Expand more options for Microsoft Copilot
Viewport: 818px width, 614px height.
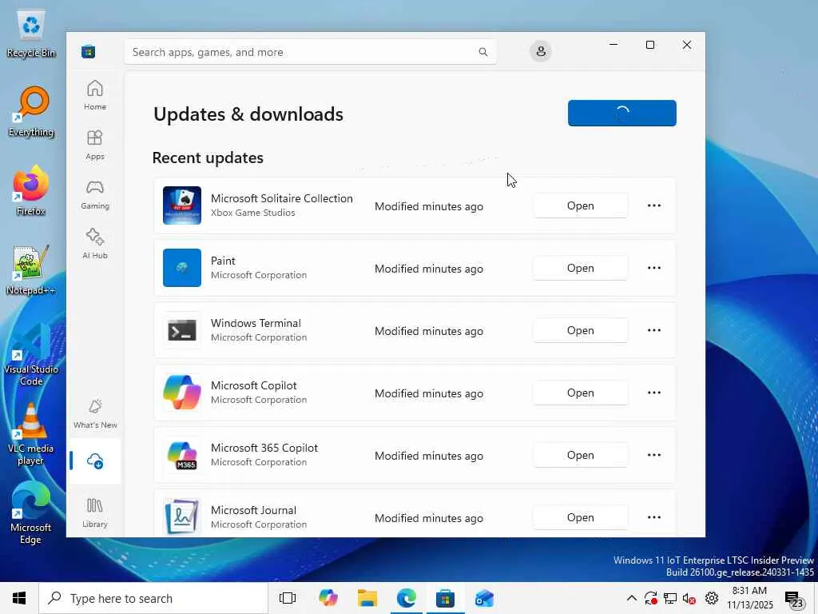coord(654,393)
